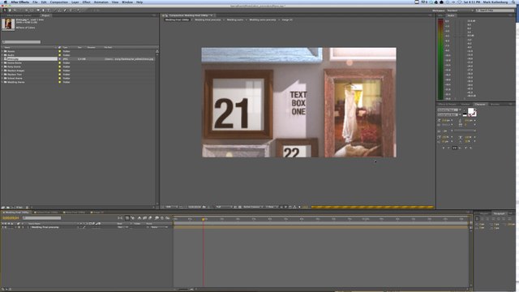The height and width of the screenshot is (292, 519).
Task: Open Wedding Final precomp in breadcrumb navigator
Action: point(208,19)
